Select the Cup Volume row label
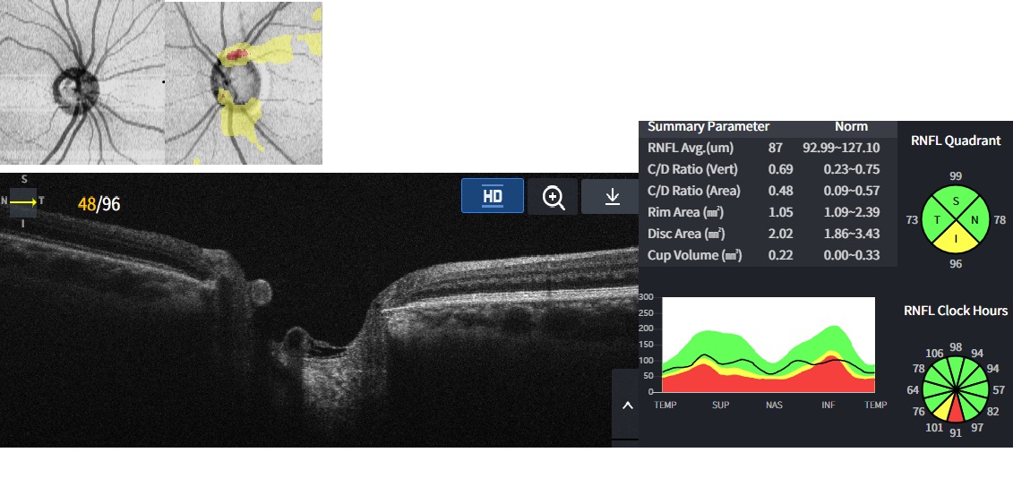 point(694,255)
